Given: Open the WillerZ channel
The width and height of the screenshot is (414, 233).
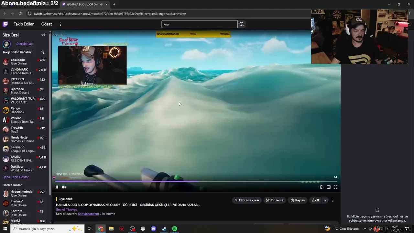Looking at the screenshot, I should tap(24, 120).
